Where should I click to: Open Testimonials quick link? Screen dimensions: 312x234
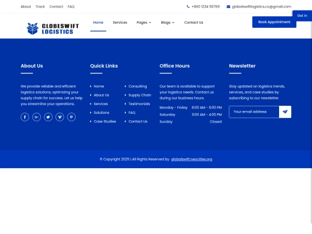click(x=139, y=104)
